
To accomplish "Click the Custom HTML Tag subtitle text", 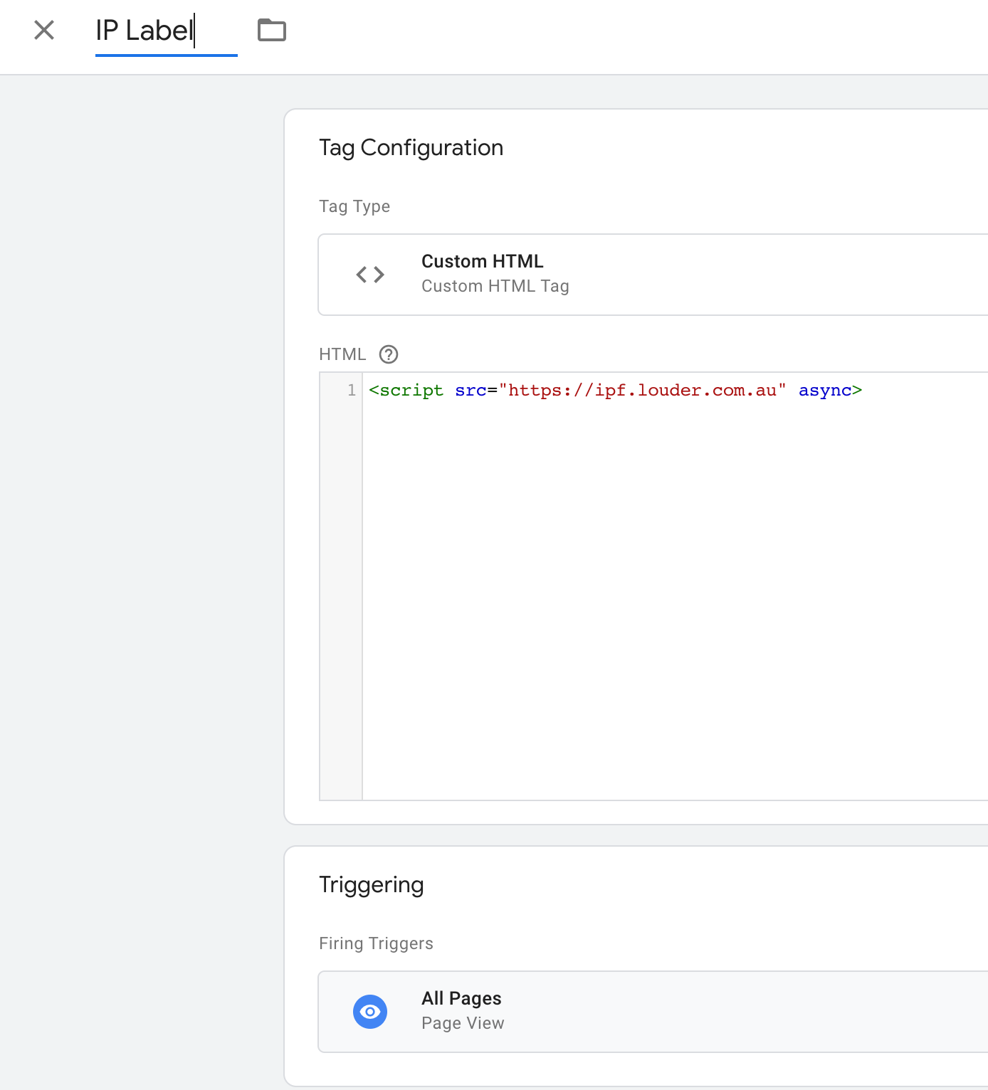I will (495, 286).
